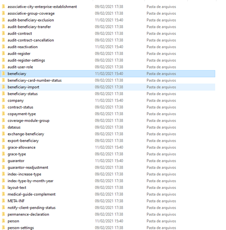
Task: Select the permanence-declaration folder name
Action: 28,214
